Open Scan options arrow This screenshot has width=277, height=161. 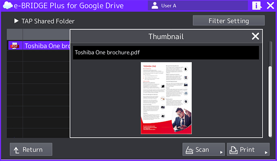(221, 152)
